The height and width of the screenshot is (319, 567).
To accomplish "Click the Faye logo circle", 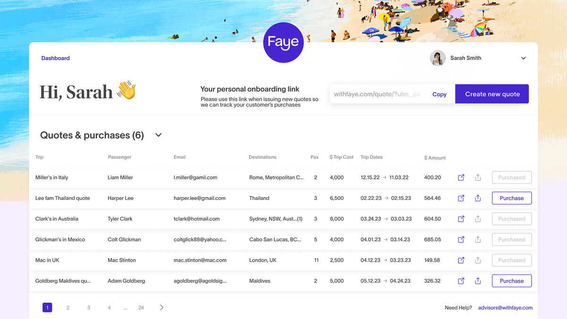I will (283, 43).
